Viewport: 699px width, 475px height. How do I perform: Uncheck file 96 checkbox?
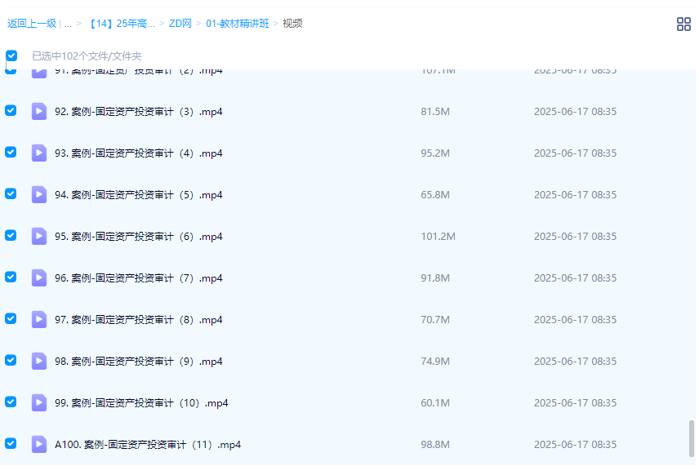[x=11, y=277]
